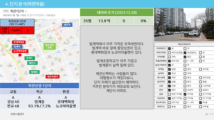Click the 13.8억 price cell
This screenshot has height=120, width=214.
(104, 21)
